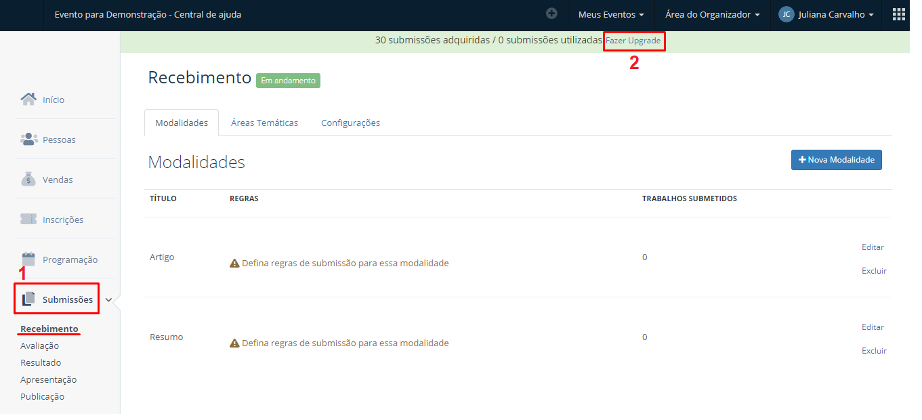The width and height of the screenshot is (922, 420).
Task: Open the Avaliação submenu item
Action: 39,345
